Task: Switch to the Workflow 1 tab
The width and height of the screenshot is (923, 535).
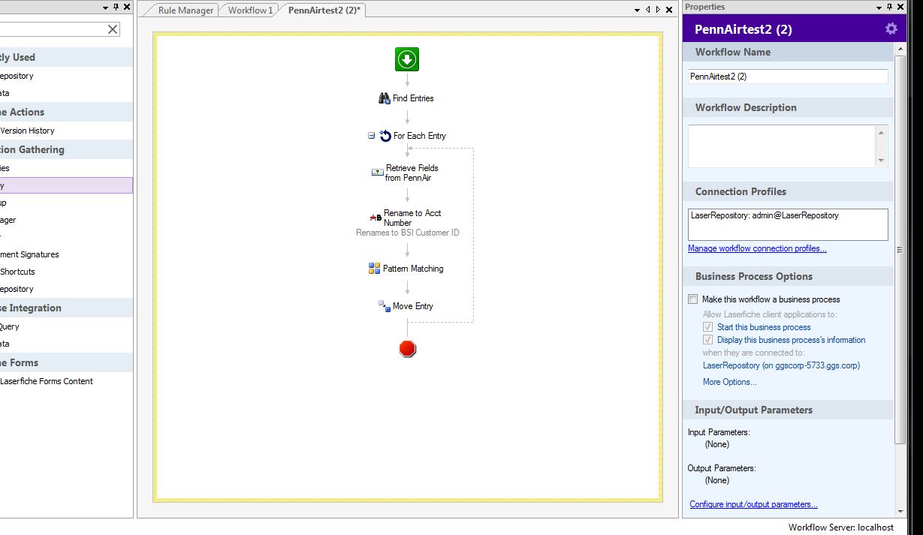Action: [x=250, y=11]
